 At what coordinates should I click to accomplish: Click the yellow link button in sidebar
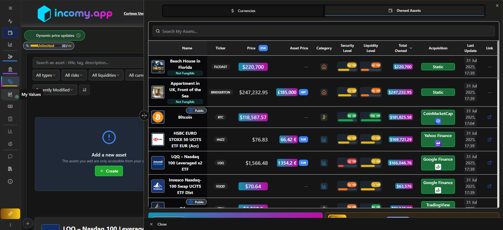tap(10, 214)
